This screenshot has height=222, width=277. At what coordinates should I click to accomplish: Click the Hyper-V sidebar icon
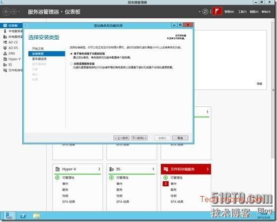coord(5,59)
